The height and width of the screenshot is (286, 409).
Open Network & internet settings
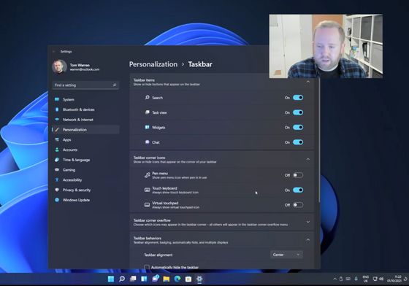[x=86, y=120]
